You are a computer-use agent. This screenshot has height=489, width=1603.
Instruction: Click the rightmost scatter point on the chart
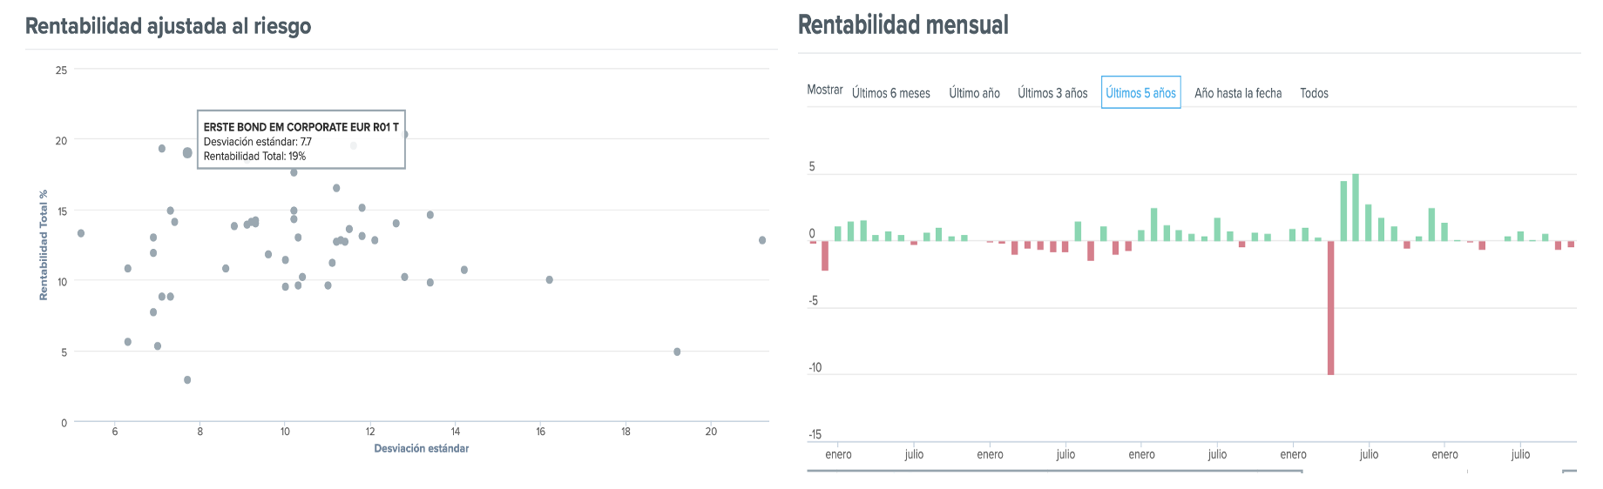pos(762,240)
